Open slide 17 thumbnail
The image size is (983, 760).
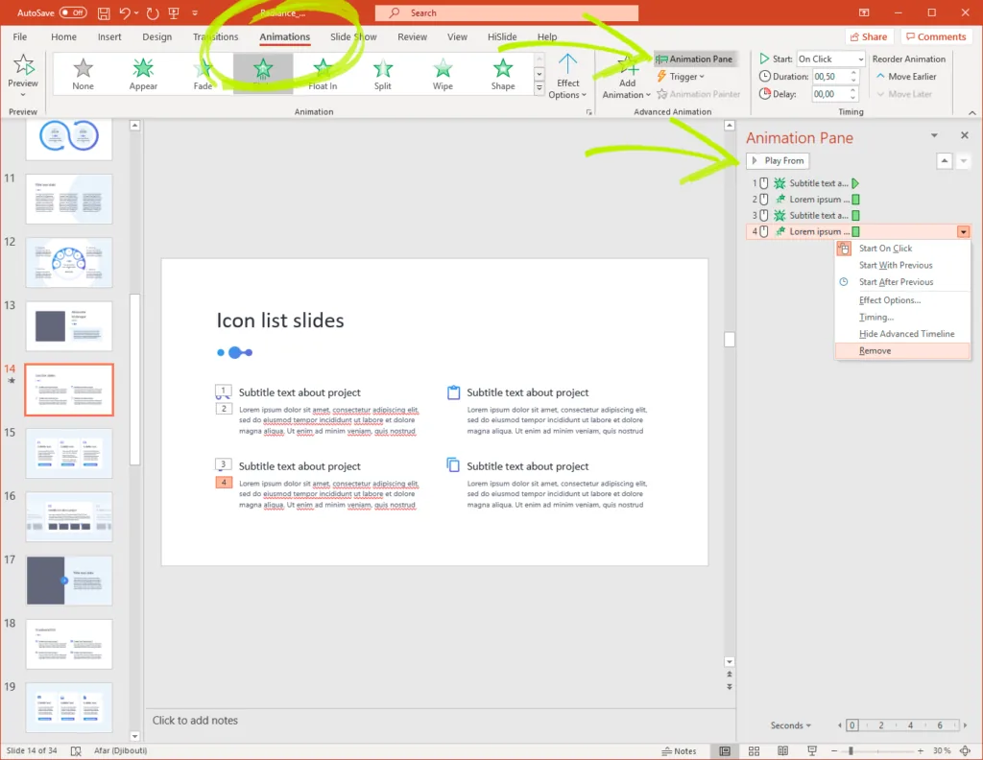69,581
